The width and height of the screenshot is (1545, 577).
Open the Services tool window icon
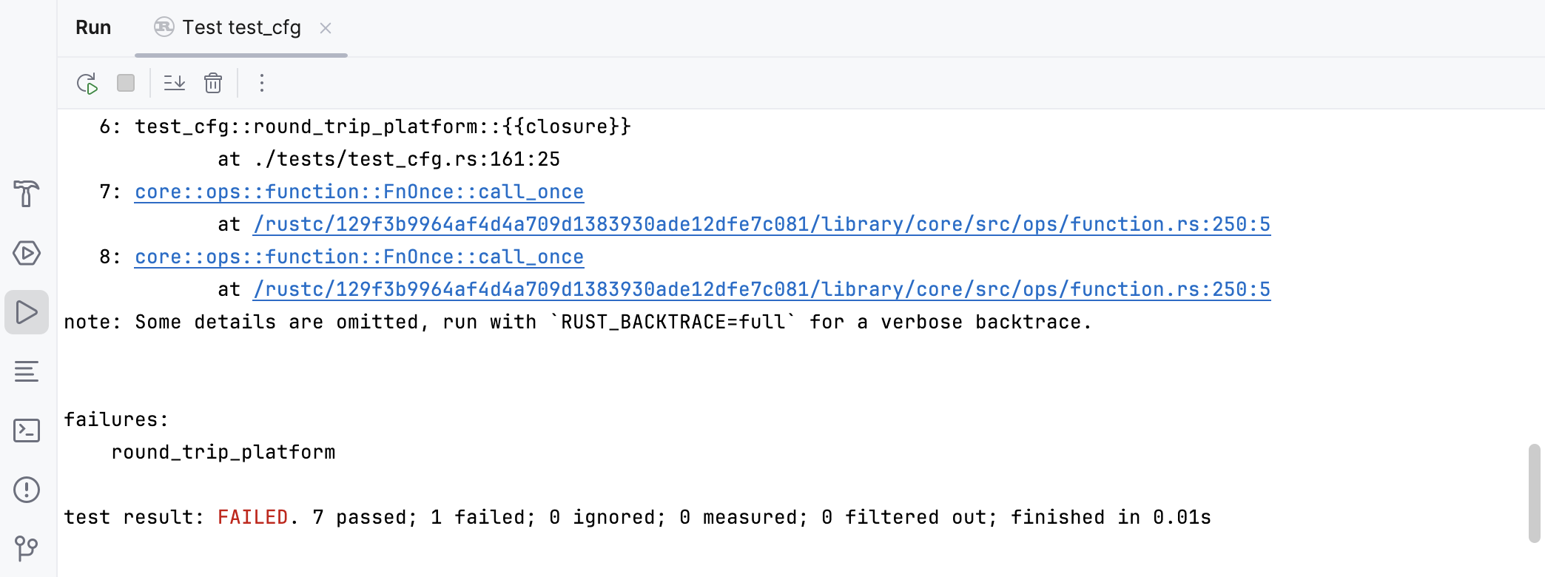coord(27,253)
